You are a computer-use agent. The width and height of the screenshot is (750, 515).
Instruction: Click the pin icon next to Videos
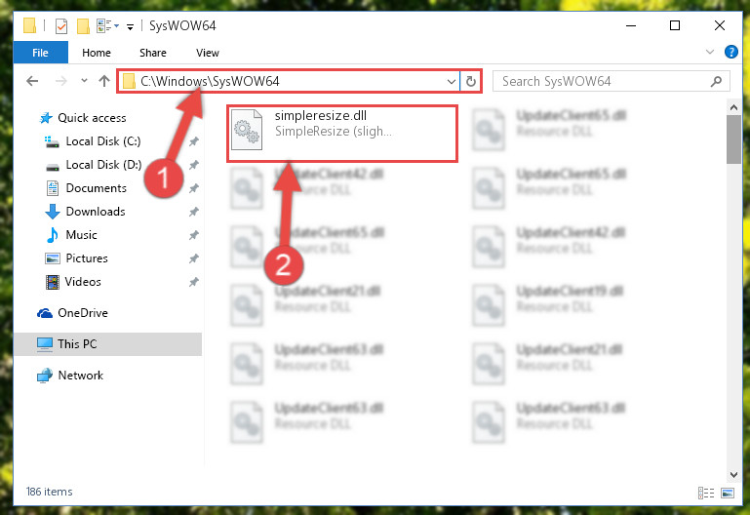[x=194, y=282]
